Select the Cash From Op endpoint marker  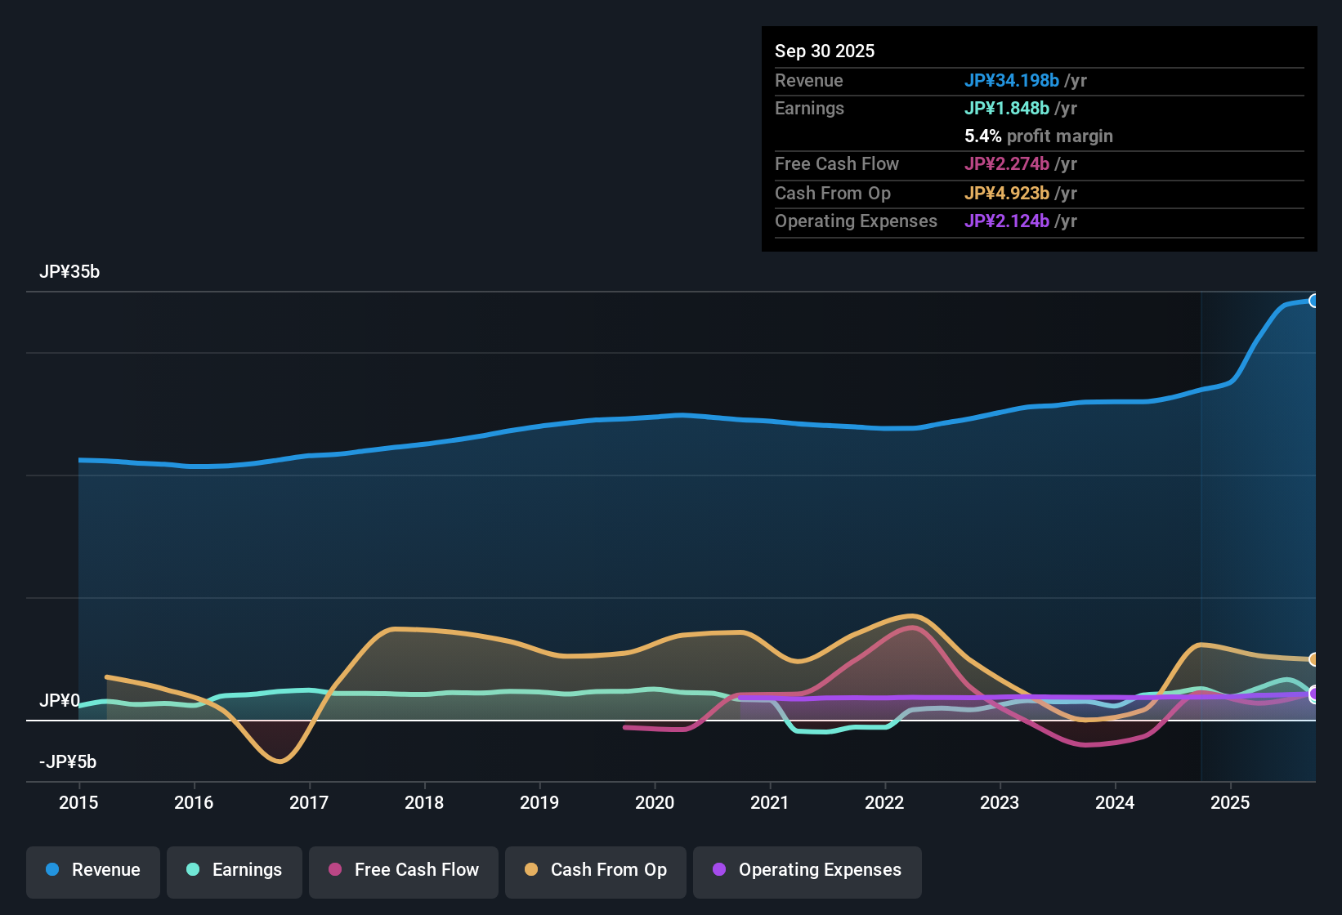click(1314, 659)
